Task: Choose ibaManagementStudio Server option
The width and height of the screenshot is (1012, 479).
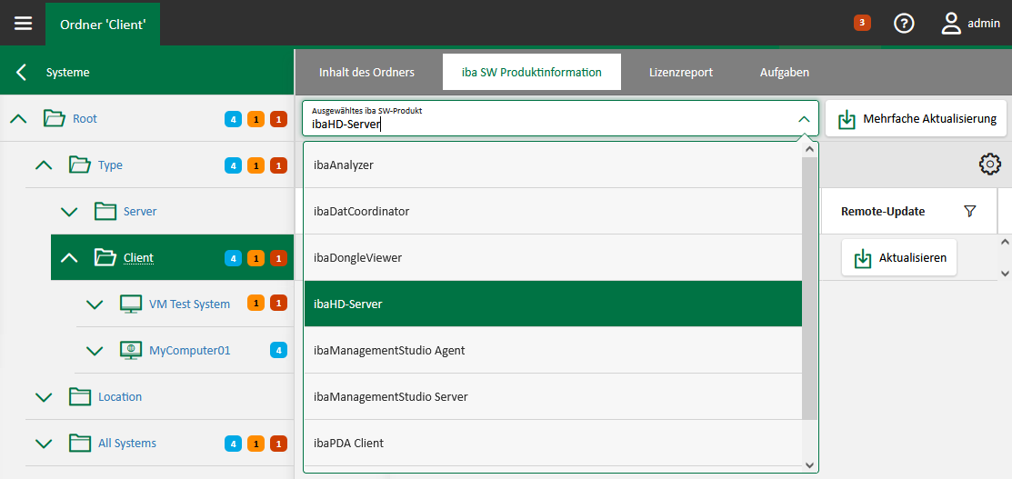Action: [553, 396]
